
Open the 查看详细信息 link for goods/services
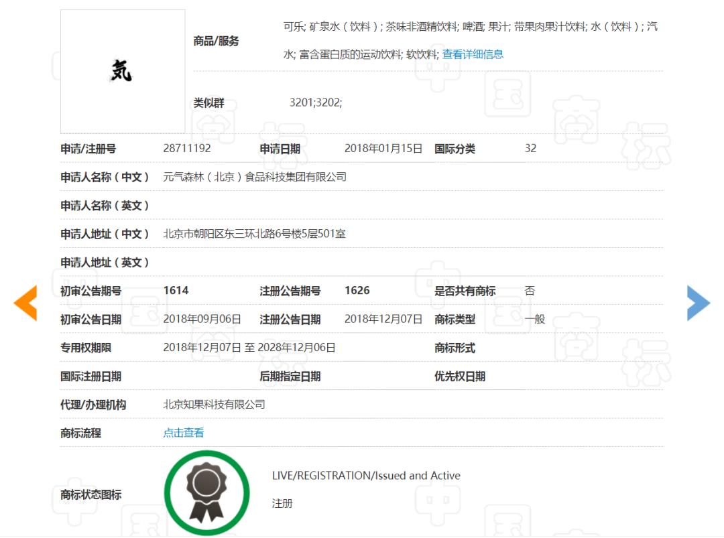click(473, 54)
